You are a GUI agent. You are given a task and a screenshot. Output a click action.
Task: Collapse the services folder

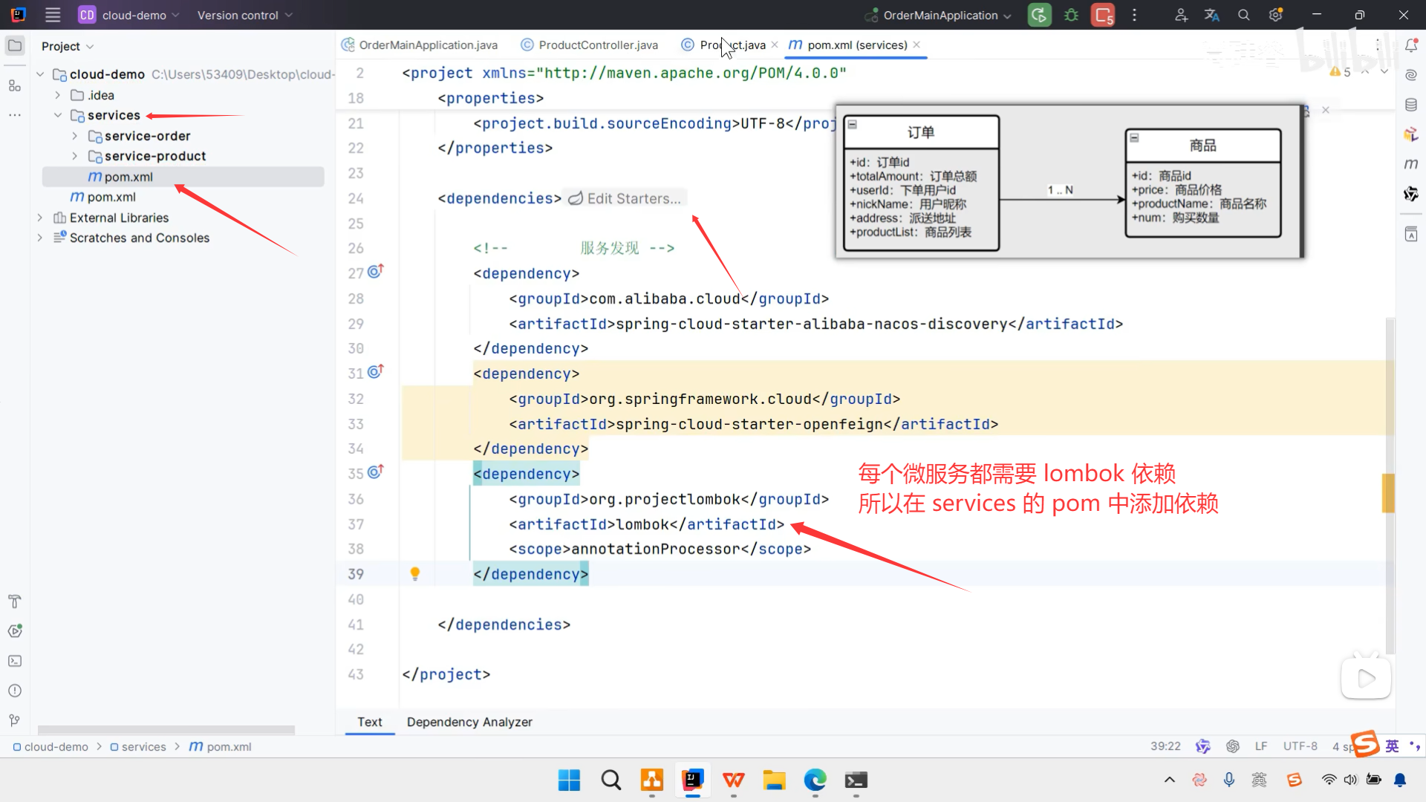pos(57,115)
